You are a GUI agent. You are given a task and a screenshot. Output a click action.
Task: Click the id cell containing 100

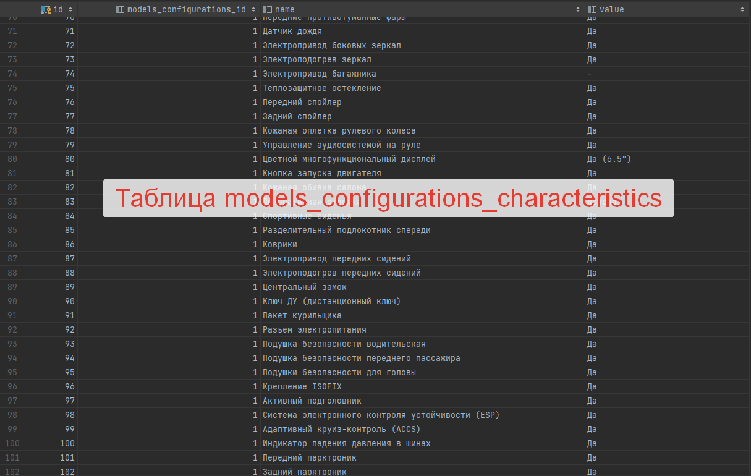67,443
